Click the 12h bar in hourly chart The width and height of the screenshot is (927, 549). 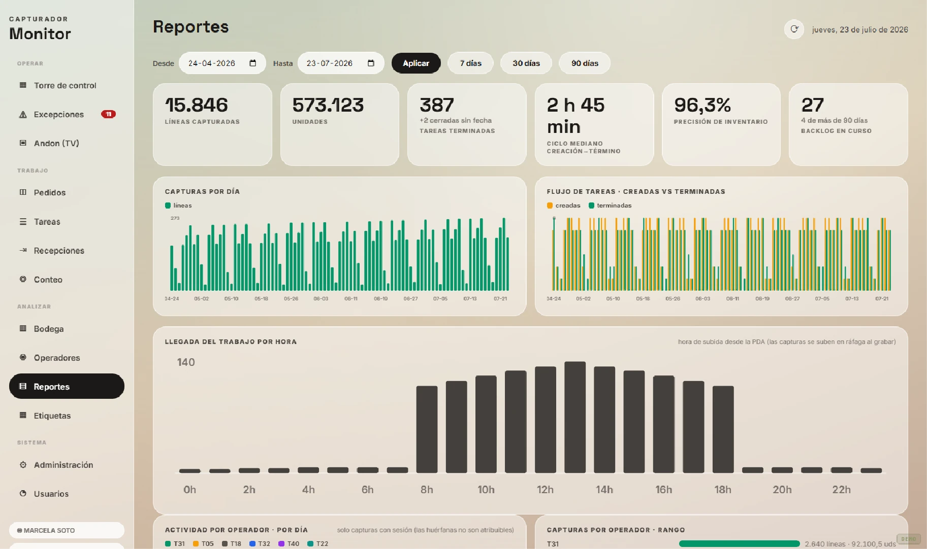(545, 420)
